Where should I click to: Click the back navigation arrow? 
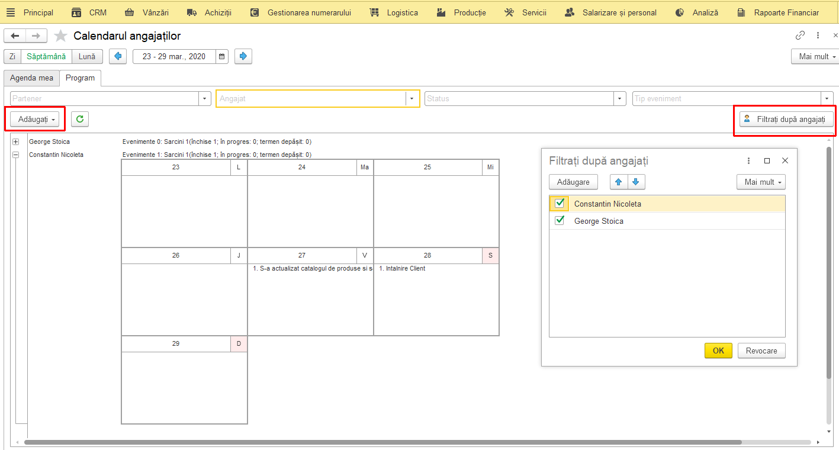pyautogui.click(x=15, y=36)
